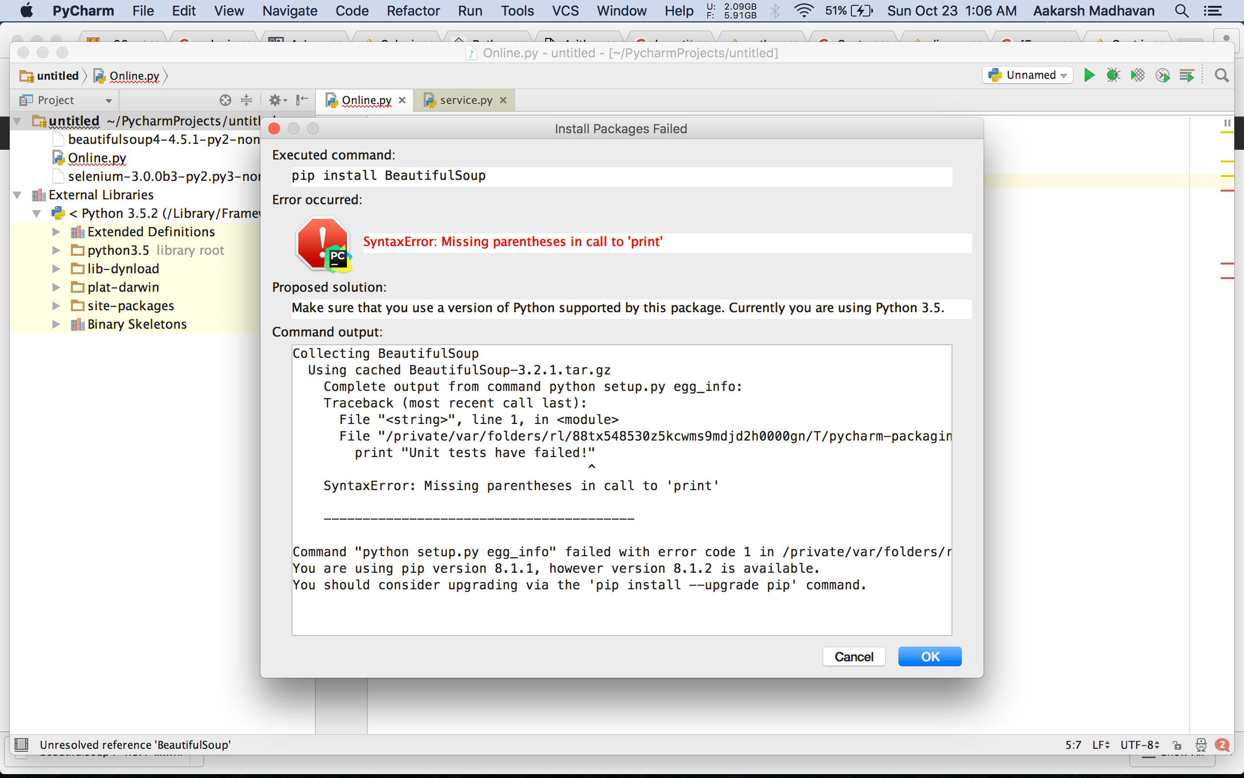1244x778 pixels.
Task: Click Cancel in Install Packages Failed dialog
Action: 854,656
